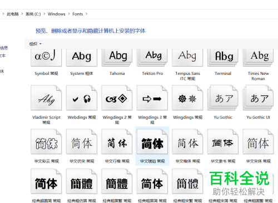Open the 组织 organize dropdown menu
Viewport: 278px width, 203px height.
tap(35, 44)
